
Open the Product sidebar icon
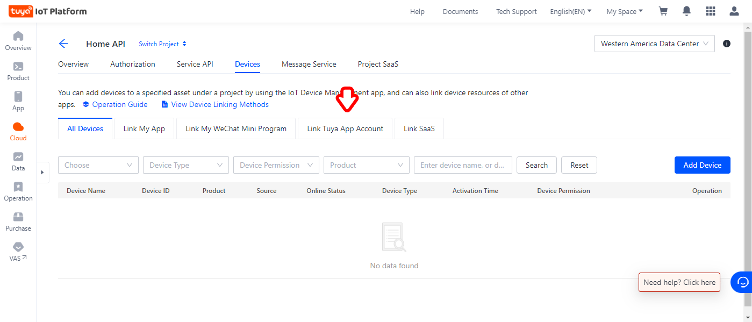[18, 67]
